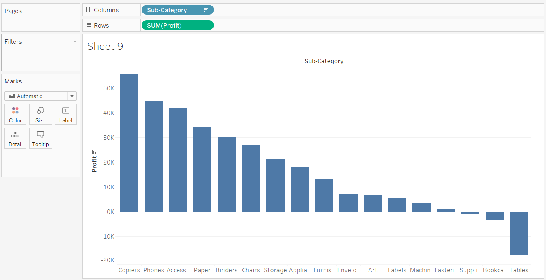Click the Sub-Category header above chart

[x=324, y=61]
